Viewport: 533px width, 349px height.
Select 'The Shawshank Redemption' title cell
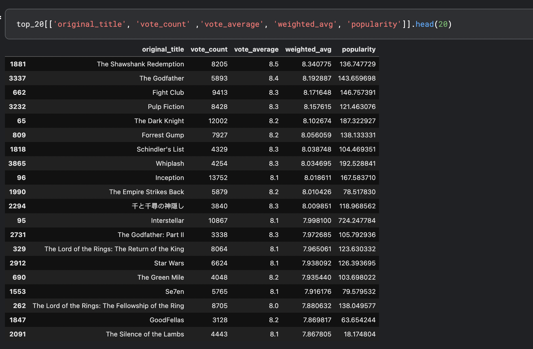[140, 64]
